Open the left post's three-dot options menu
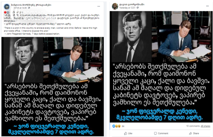This screenshot has width=213, height=137. pos(99,6)
